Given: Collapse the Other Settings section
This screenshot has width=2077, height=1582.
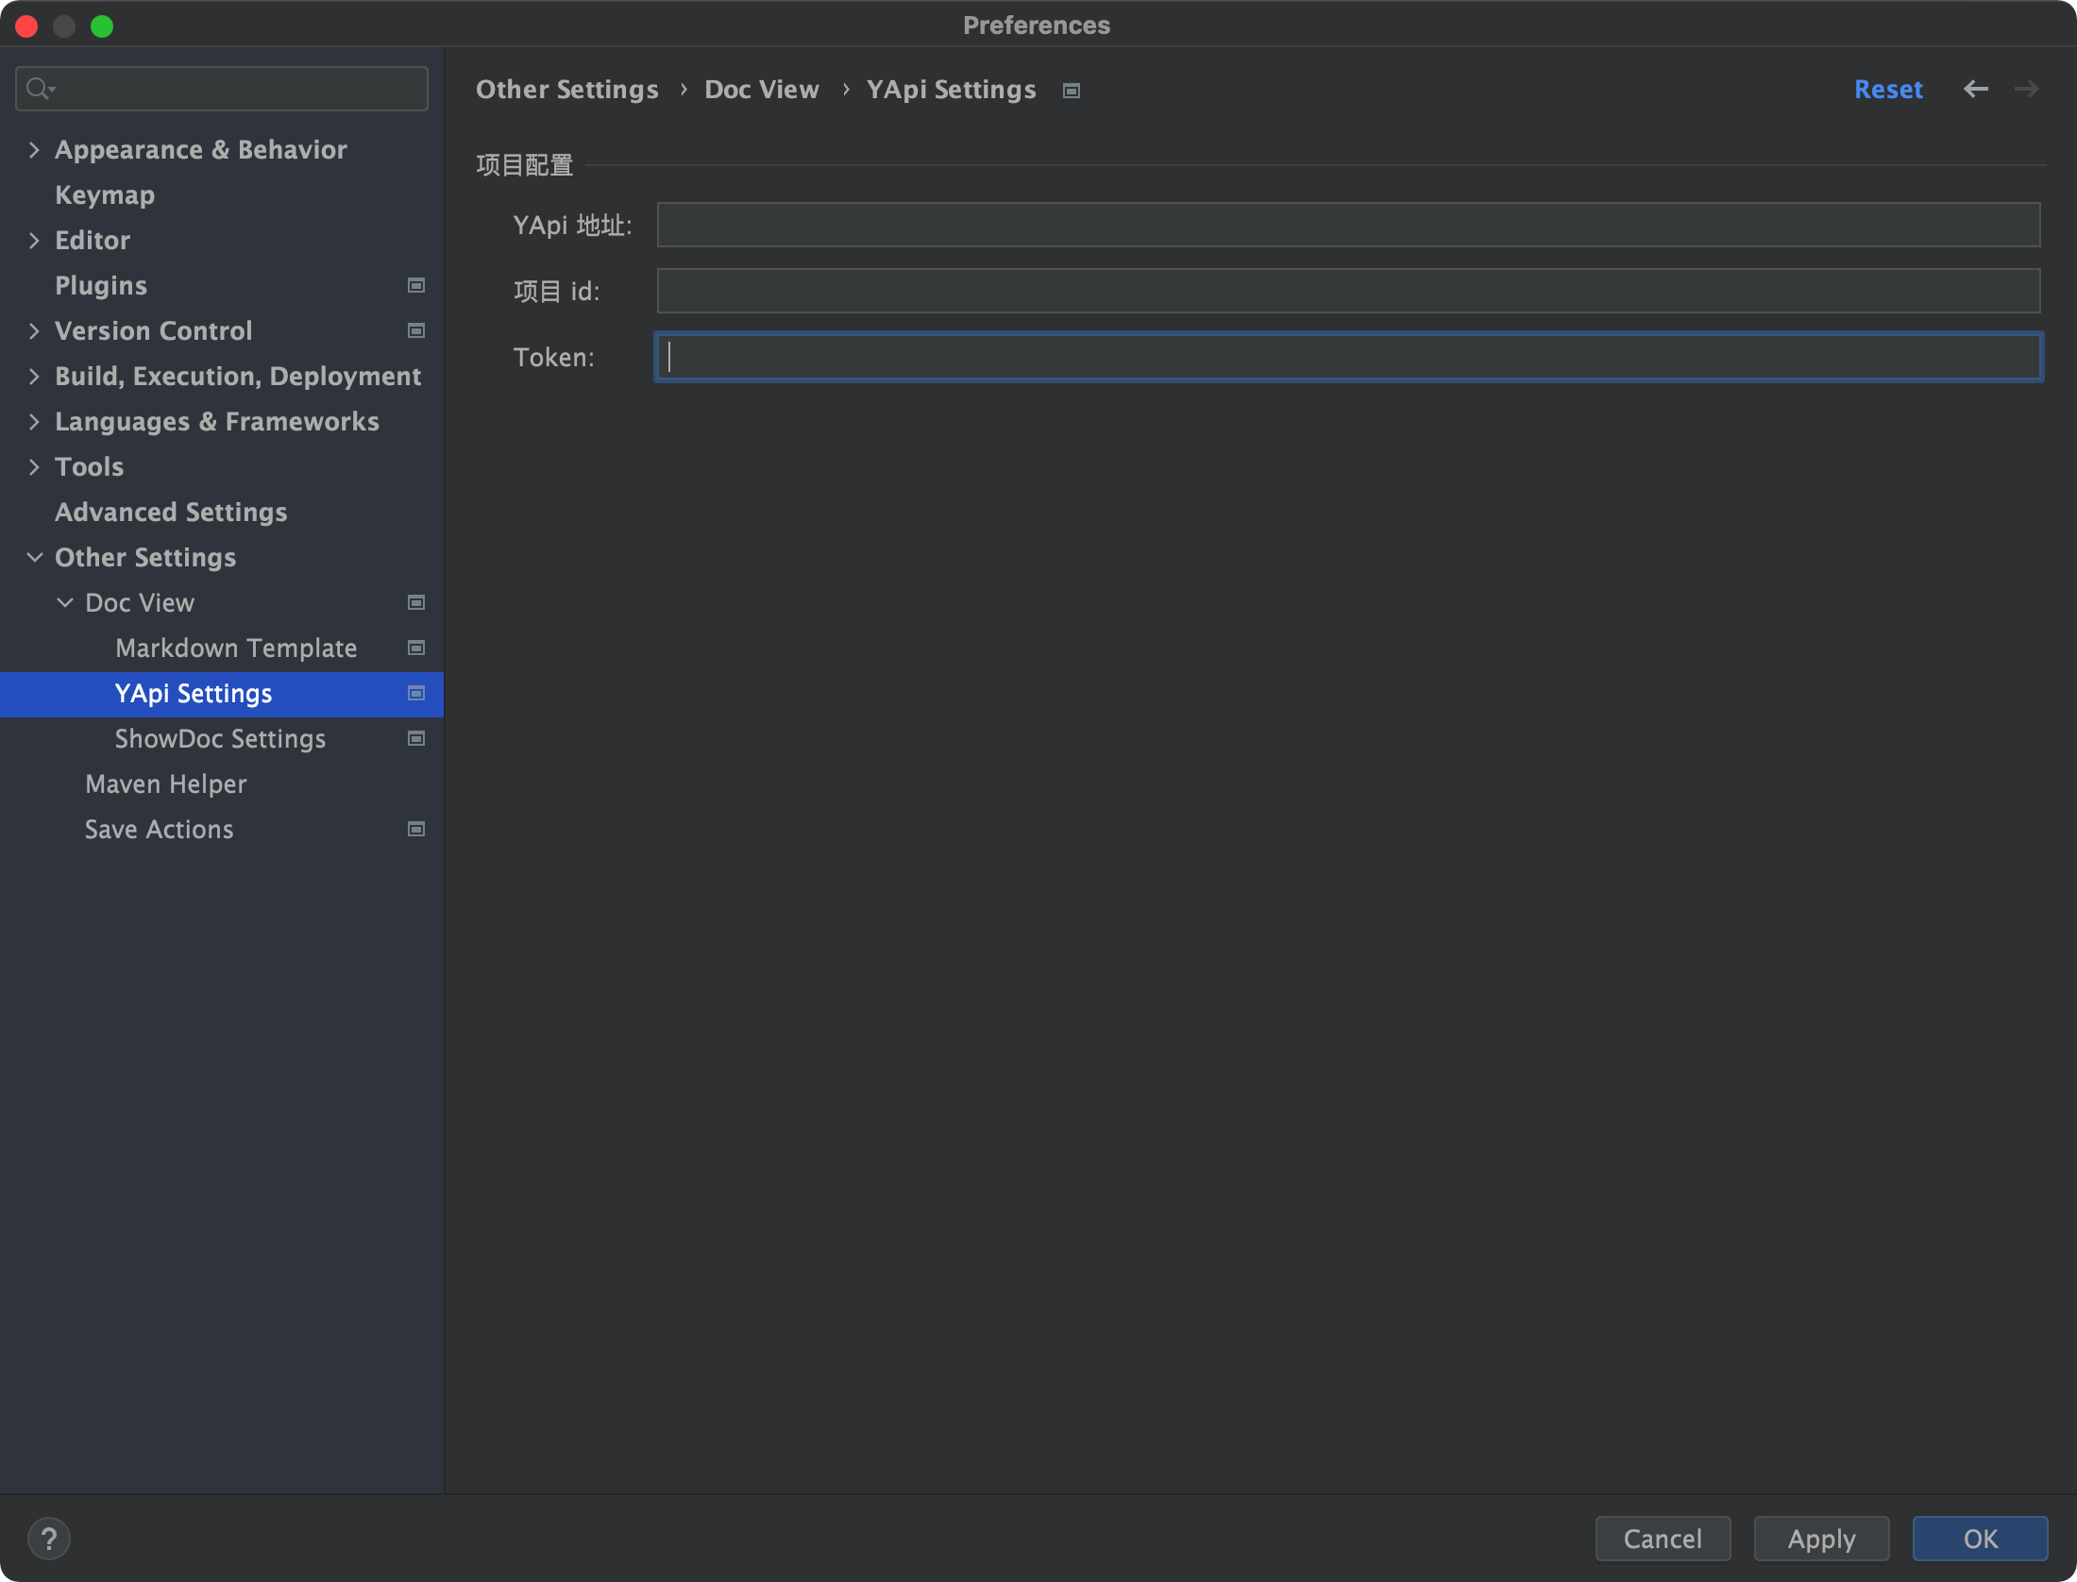Looking at the screenshot, I should coord(34,557).
